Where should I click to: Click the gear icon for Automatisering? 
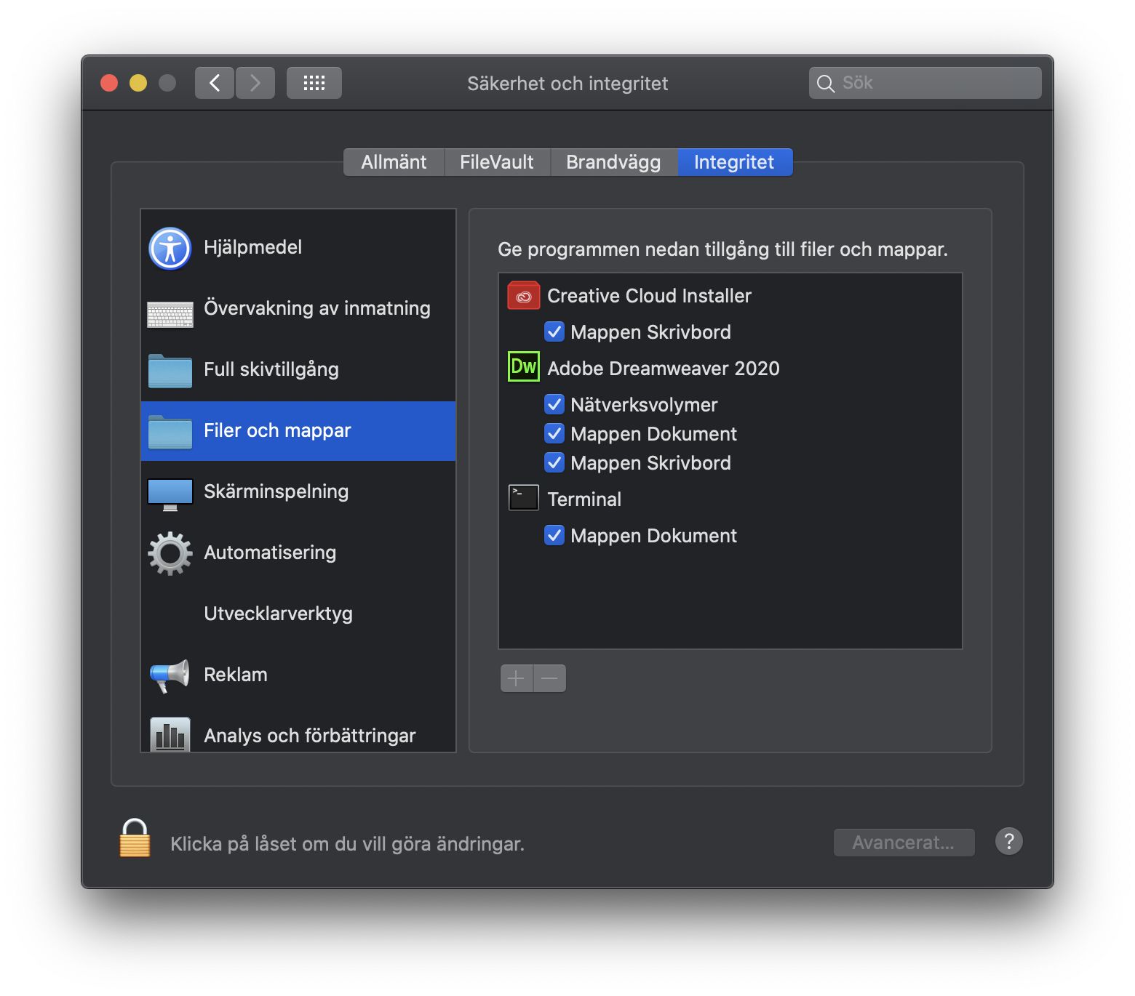170,554
